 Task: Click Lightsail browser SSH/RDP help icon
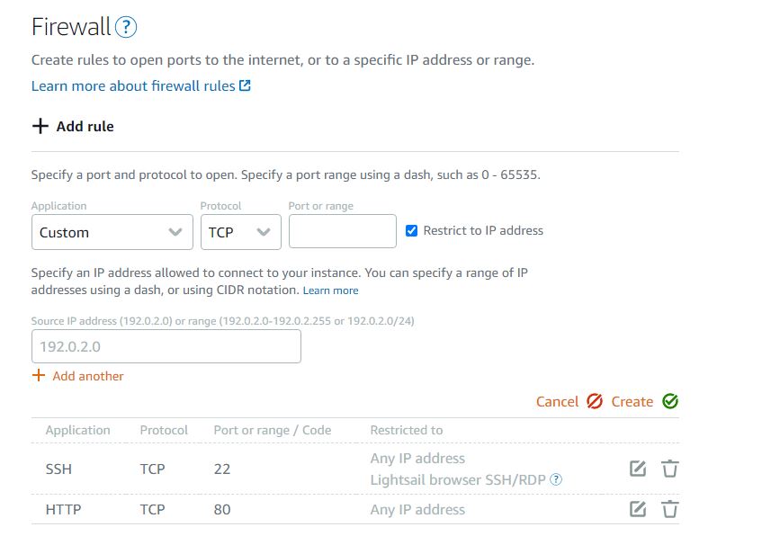point(556,480)
